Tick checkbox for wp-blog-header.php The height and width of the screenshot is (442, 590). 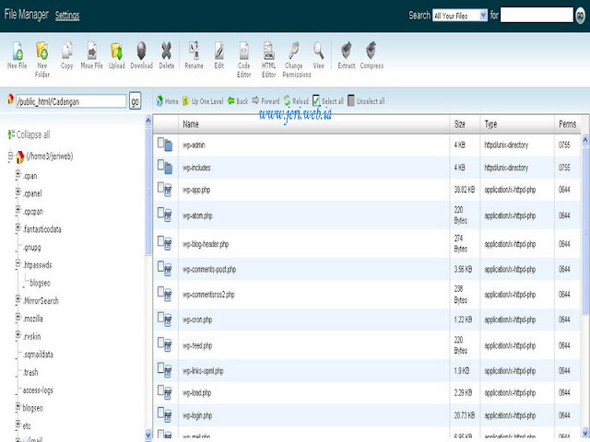point(161,241)
